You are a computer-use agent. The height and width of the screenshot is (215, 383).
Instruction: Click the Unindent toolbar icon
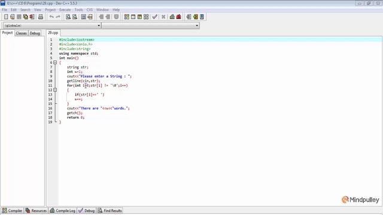(108, 17)
